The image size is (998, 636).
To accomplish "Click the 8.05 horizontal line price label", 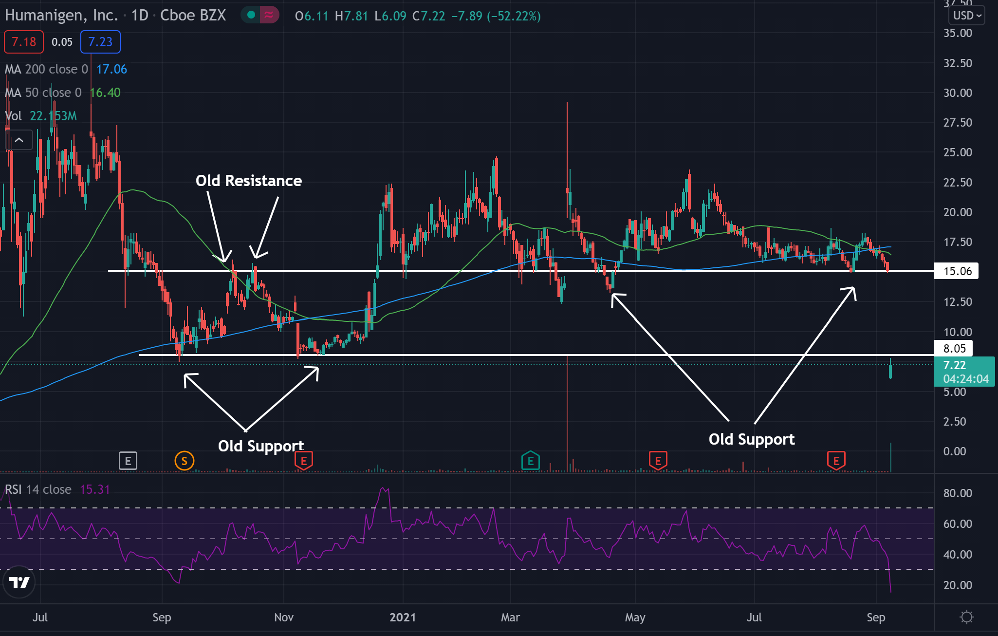I will point(953,348).
